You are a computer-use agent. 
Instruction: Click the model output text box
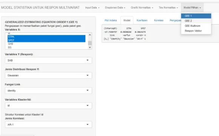tap(160, 33)
